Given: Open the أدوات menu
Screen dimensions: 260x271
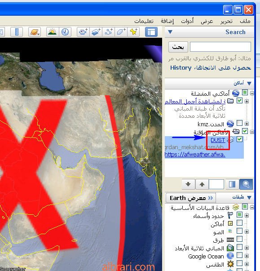Looking at the screenshot, I should (x=187, y=21).
